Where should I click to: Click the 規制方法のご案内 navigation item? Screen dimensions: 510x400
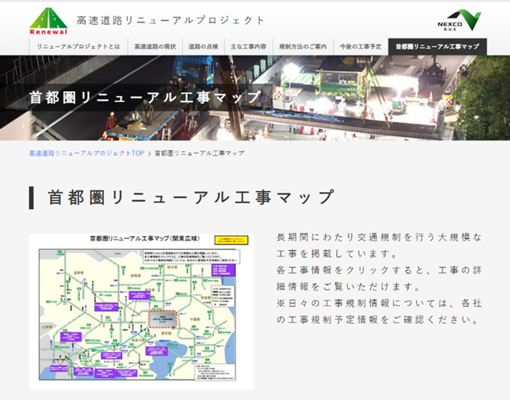coord(302,47)
